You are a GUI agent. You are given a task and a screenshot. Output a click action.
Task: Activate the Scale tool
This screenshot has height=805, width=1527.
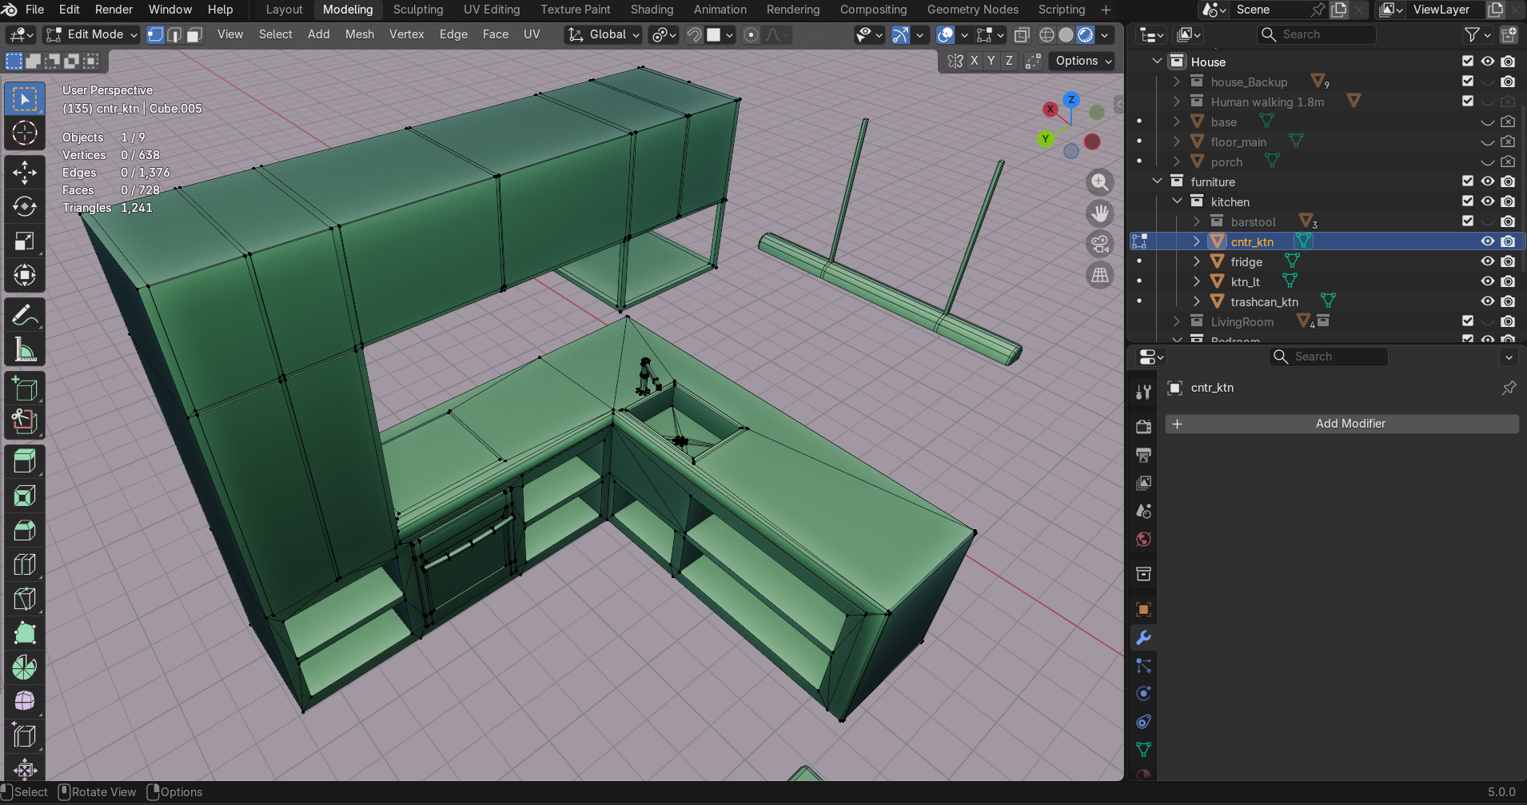pyautogui.click(x=25, y=241)
